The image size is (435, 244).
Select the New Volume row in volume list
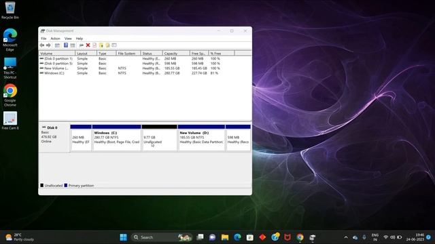point(145,68)
